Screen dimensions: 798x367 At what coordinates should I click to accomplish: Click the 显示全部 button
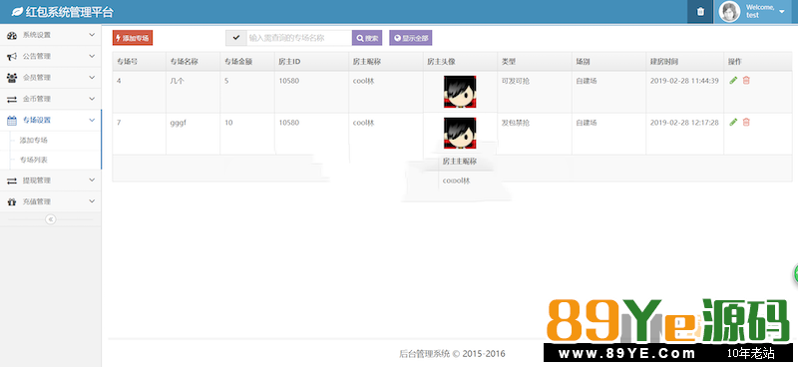point(411,38)
